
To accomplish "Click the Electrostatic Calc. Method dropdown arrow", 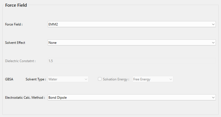I will (213, 98).
